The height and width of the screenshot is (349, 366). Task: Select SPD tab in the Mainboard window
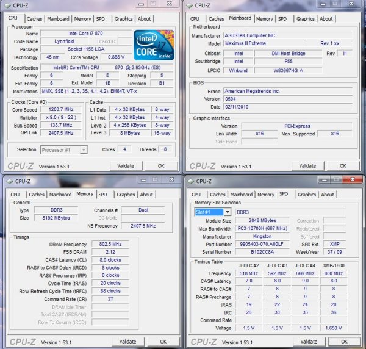click(282, 19)
